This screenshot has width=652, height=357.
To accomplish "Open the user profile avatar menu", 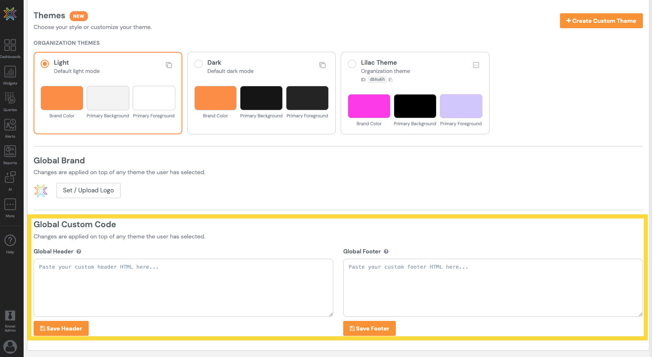I will (10, 346).
